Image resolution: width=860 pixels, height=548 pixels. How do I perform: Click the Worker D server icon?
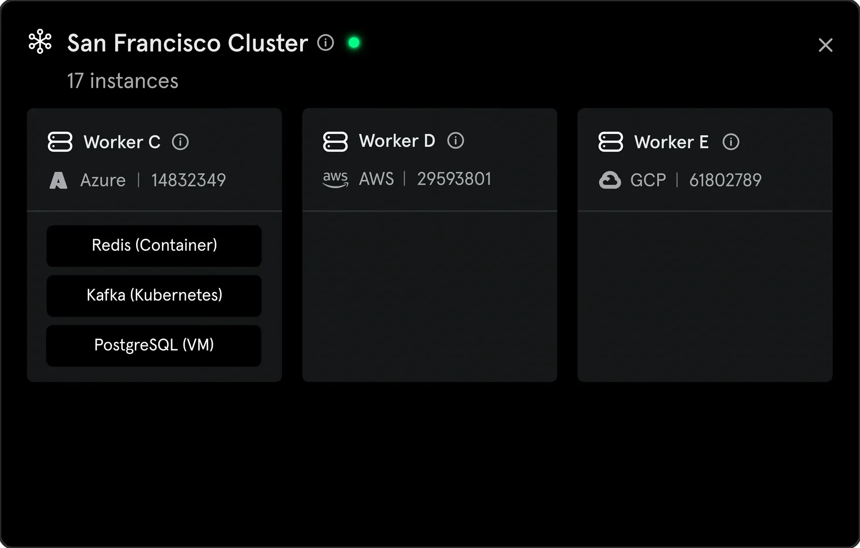click(x=335, y=142)
